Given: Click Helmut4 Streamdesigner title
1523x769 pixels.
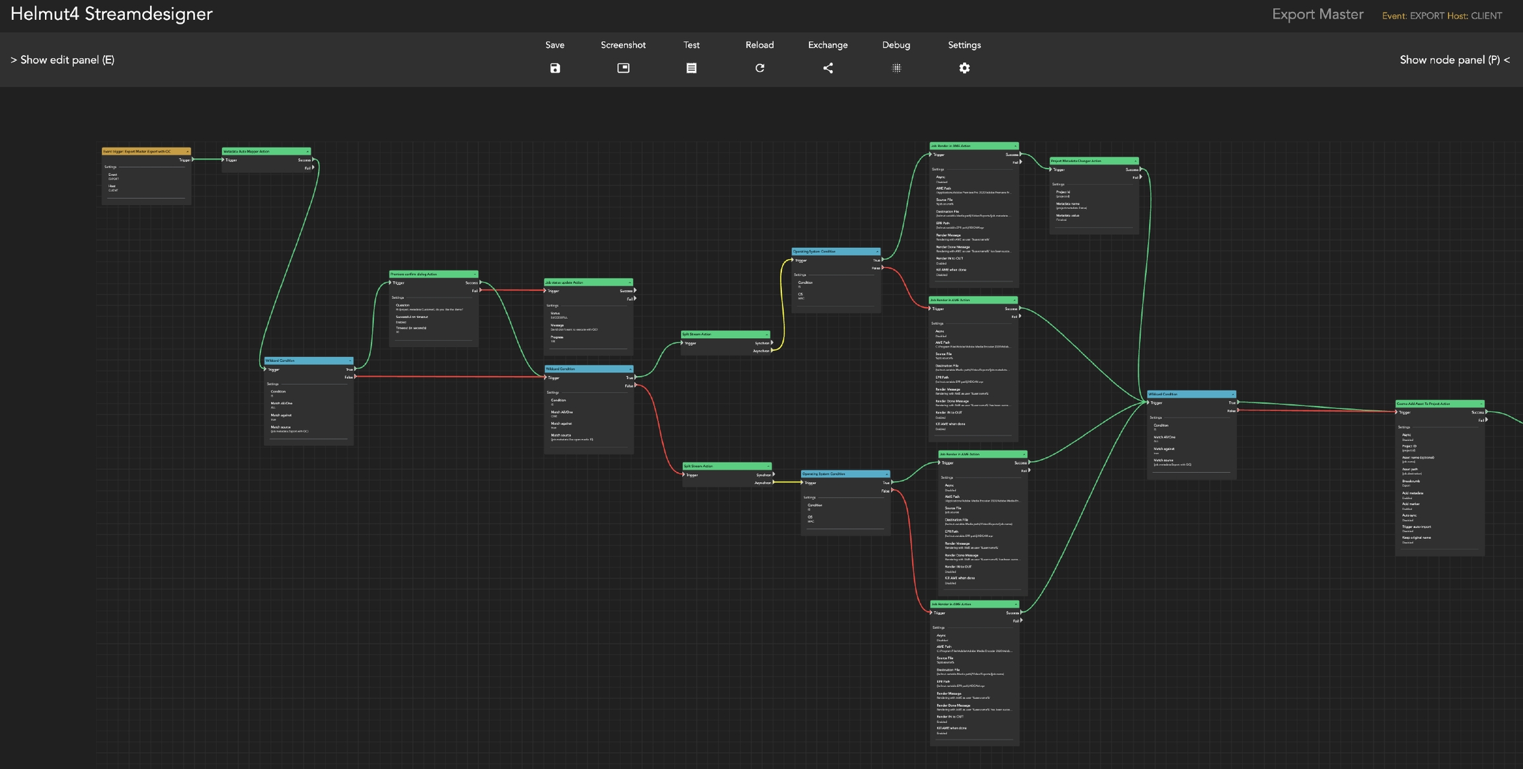Looking at the screenshot, I should tap(112, 14).
